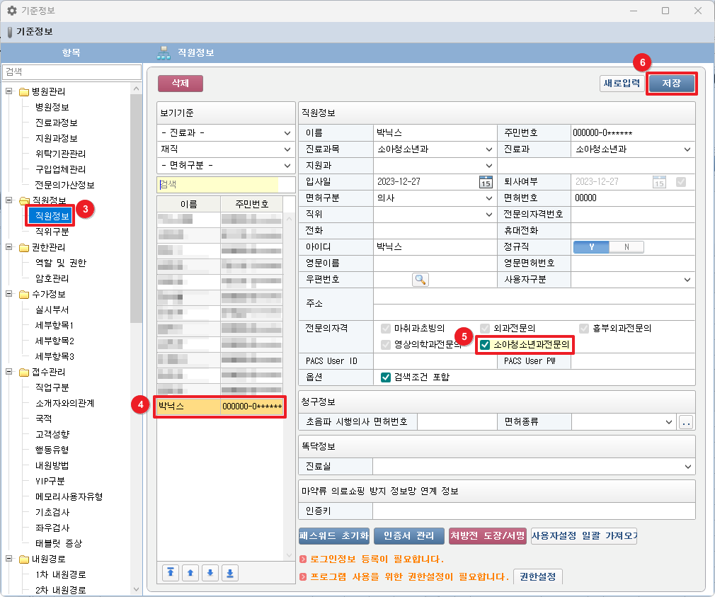Click the move-up arrow icon below staff list

[x=190, y=573]
